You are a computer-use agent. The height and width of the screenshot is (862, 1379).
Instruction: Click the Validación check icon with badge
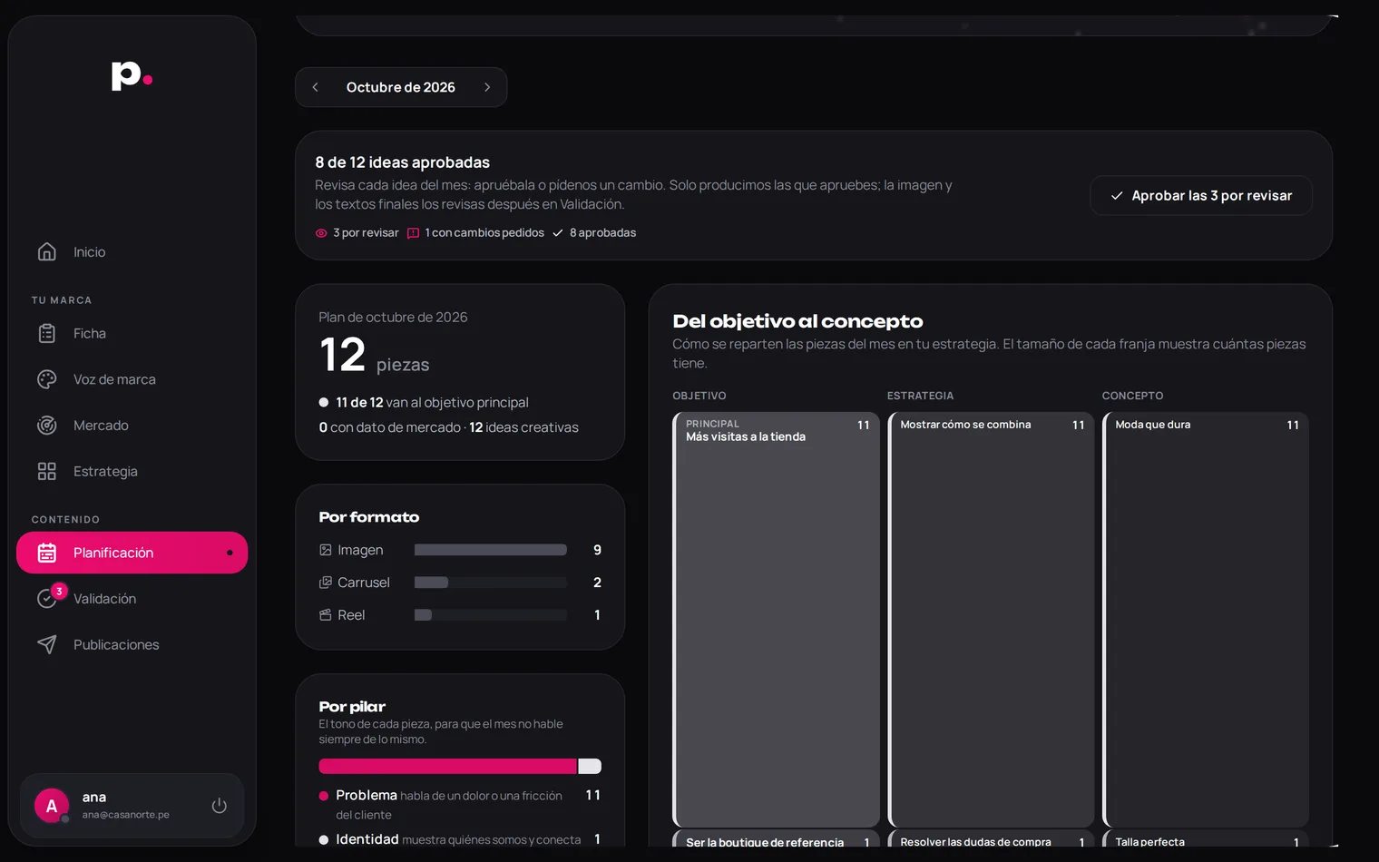[47, 598]
